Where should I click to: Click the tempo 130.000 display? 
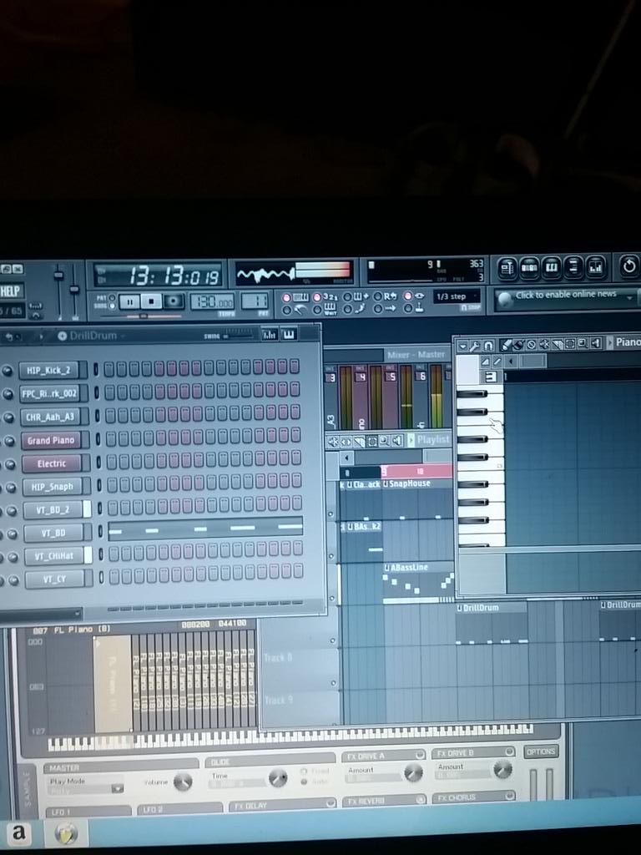click(x=213, y=301)
